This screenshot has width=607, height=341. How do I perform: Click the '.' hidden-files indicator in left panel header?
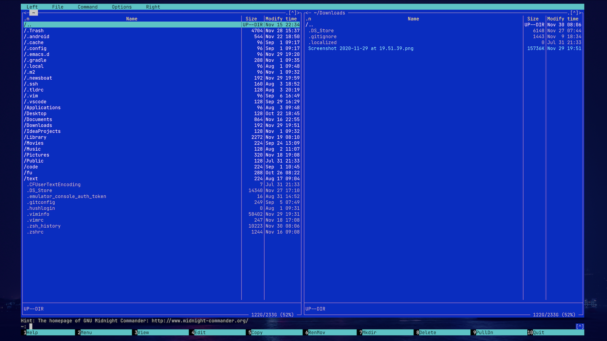click(287, 13)
